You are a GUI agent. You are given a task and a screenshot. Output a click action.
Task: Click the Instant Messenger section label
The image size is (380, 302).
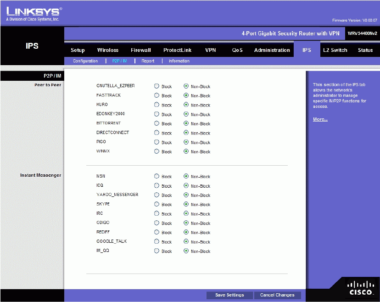point(40,175)
